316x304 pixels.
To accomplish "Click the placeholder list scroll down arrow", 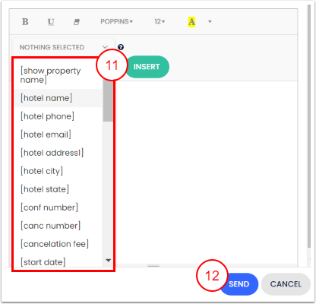I will click(108, 261).
